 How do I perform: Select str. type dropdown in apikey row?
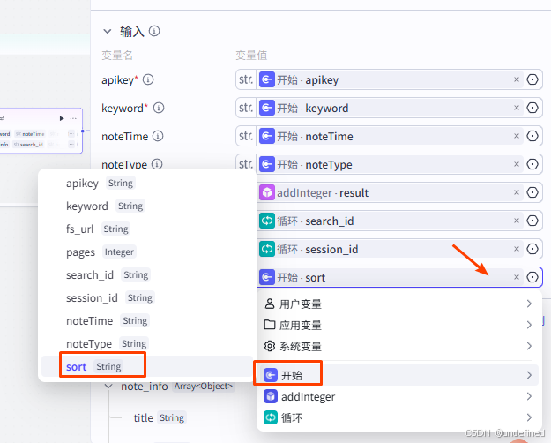tap(246, 79)
